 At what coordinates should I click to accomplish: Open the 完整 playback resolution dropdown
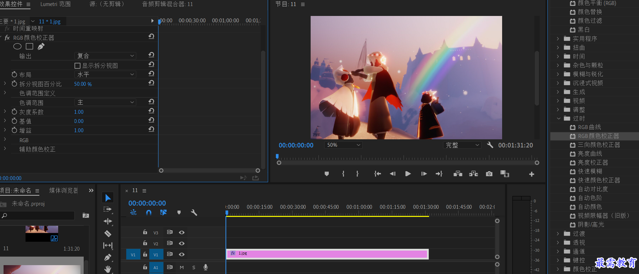coord(463,145)
